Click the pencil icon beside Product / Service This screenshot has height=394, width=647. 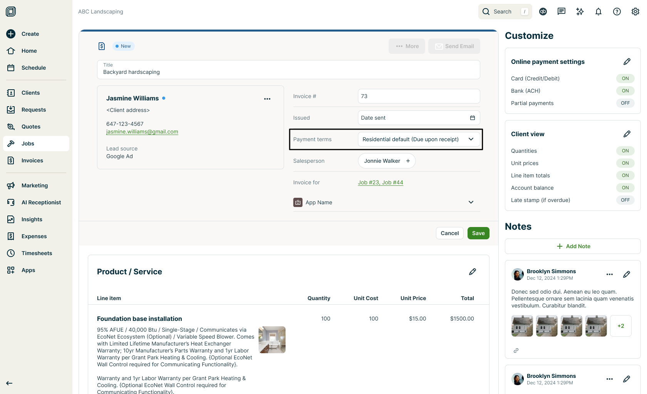click(472, 272)
